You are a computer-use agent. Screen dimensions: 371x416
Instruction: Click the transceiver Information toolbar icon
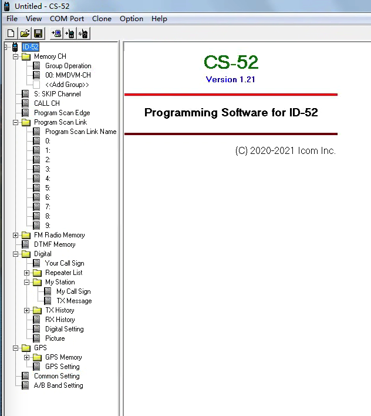(x=83, y=33)
